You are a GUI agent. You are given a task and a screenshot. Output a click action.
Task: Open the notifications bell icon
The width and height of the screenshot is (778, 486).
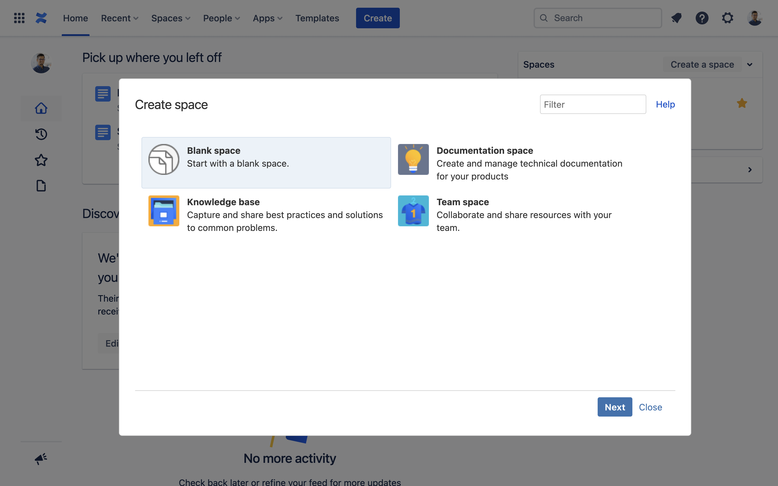676,18
